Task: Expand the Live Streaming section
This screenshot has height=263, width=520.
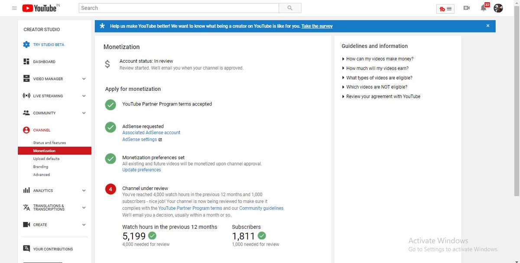Action: tap(84, 96)
